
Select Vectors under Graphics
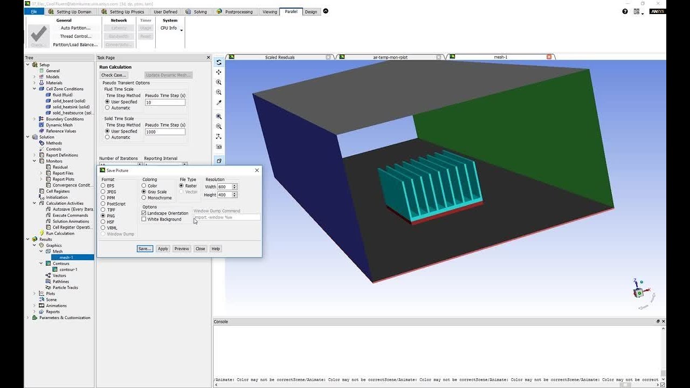coord(59,275)
